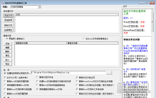The height and width of the screenshot is (98, 156).
Task: Maximize the 超级字符串批量替换工具 window
Action: pos(147,3)
